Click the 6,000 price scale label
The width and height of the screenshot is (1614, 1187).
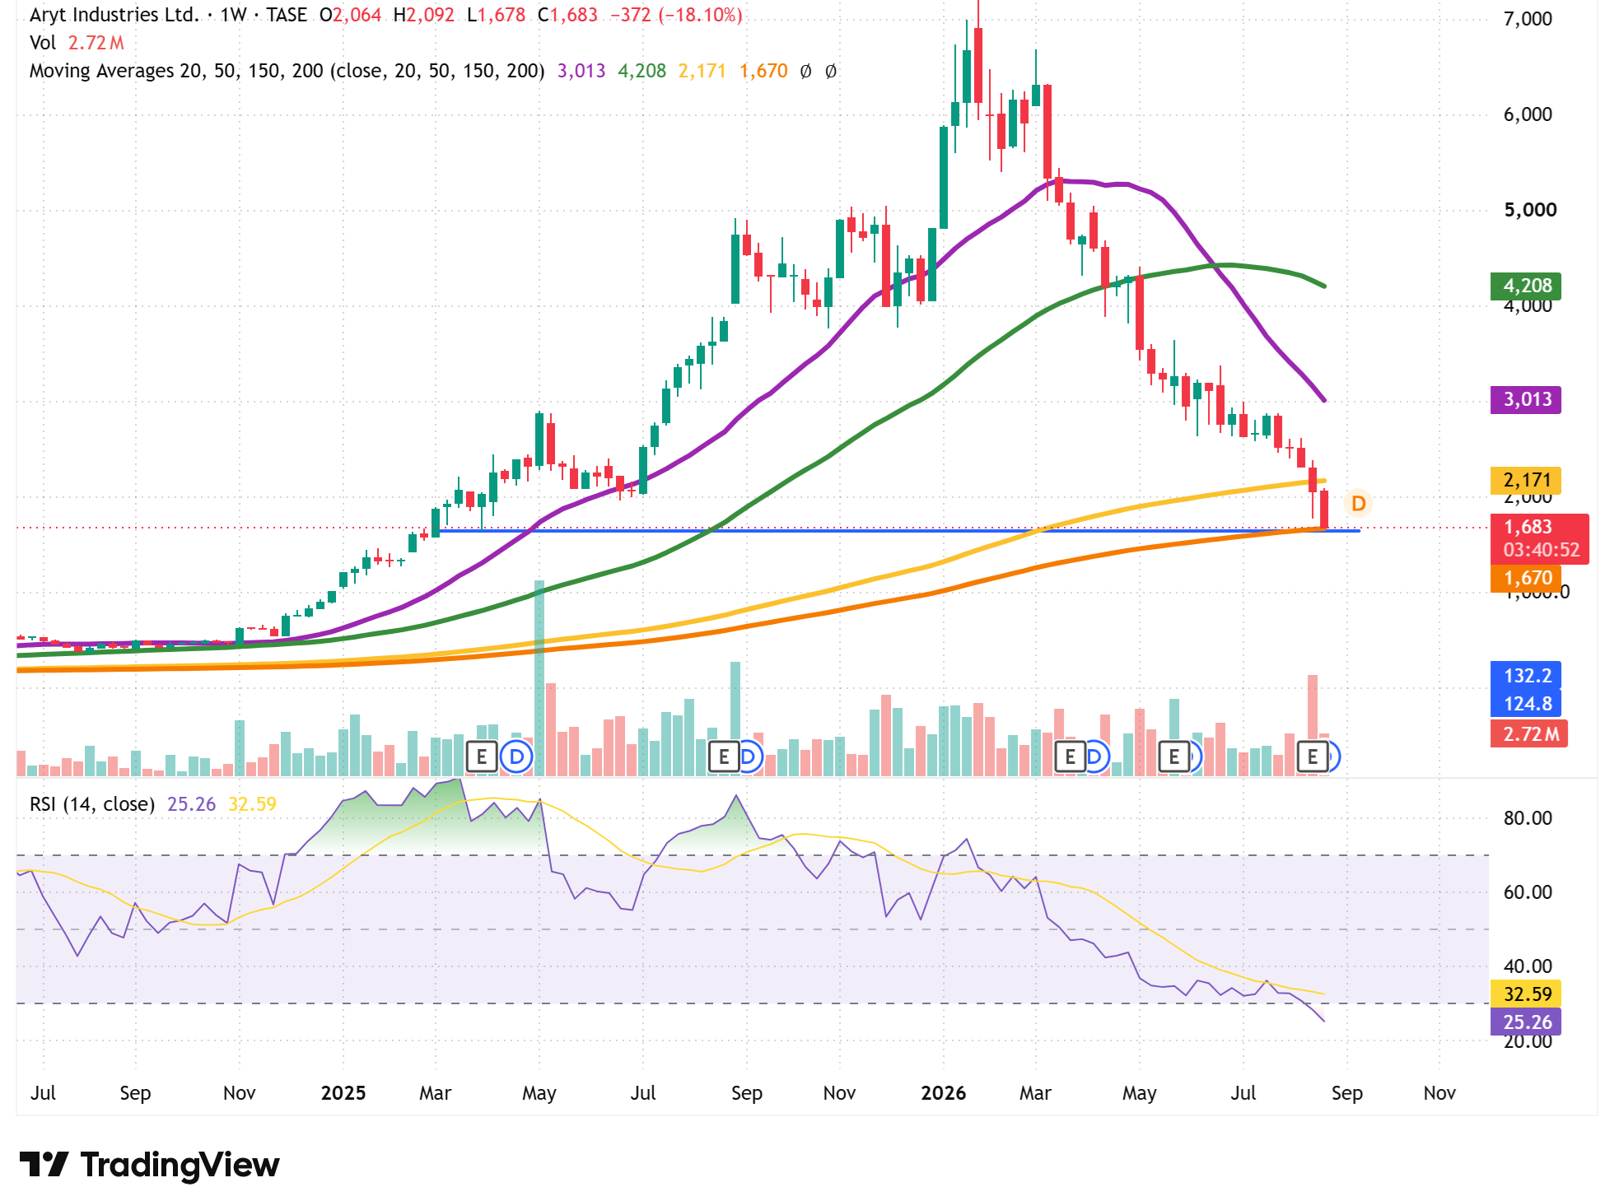[1528, 114]
